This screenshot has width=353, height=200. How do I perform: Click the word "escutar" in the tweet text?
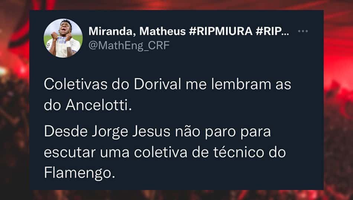(70, 153)
